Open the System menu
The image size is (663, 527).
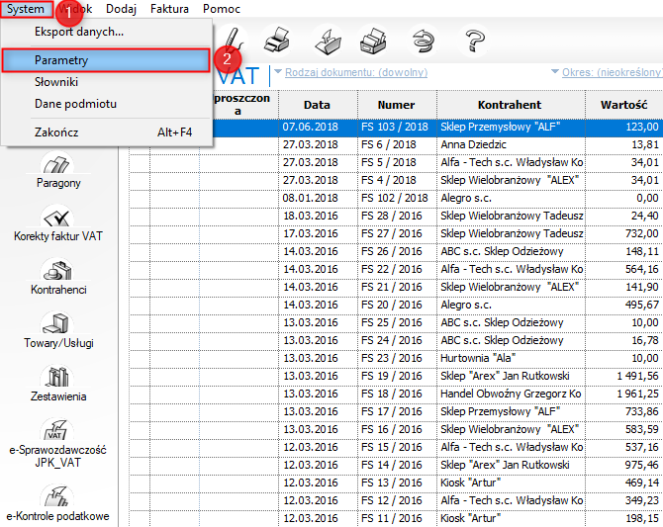[x=26, y=9]
